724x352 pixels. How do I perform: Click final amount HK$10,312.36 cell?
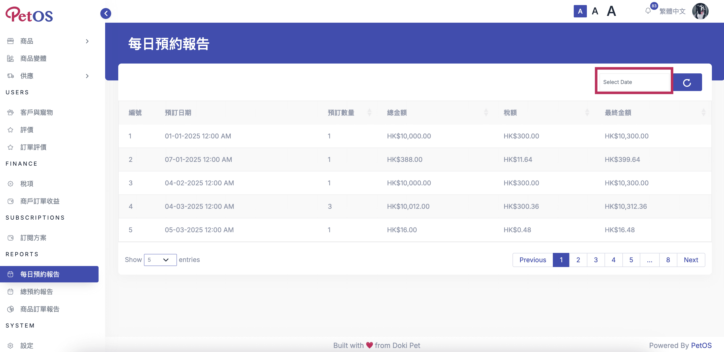point(626,206)
